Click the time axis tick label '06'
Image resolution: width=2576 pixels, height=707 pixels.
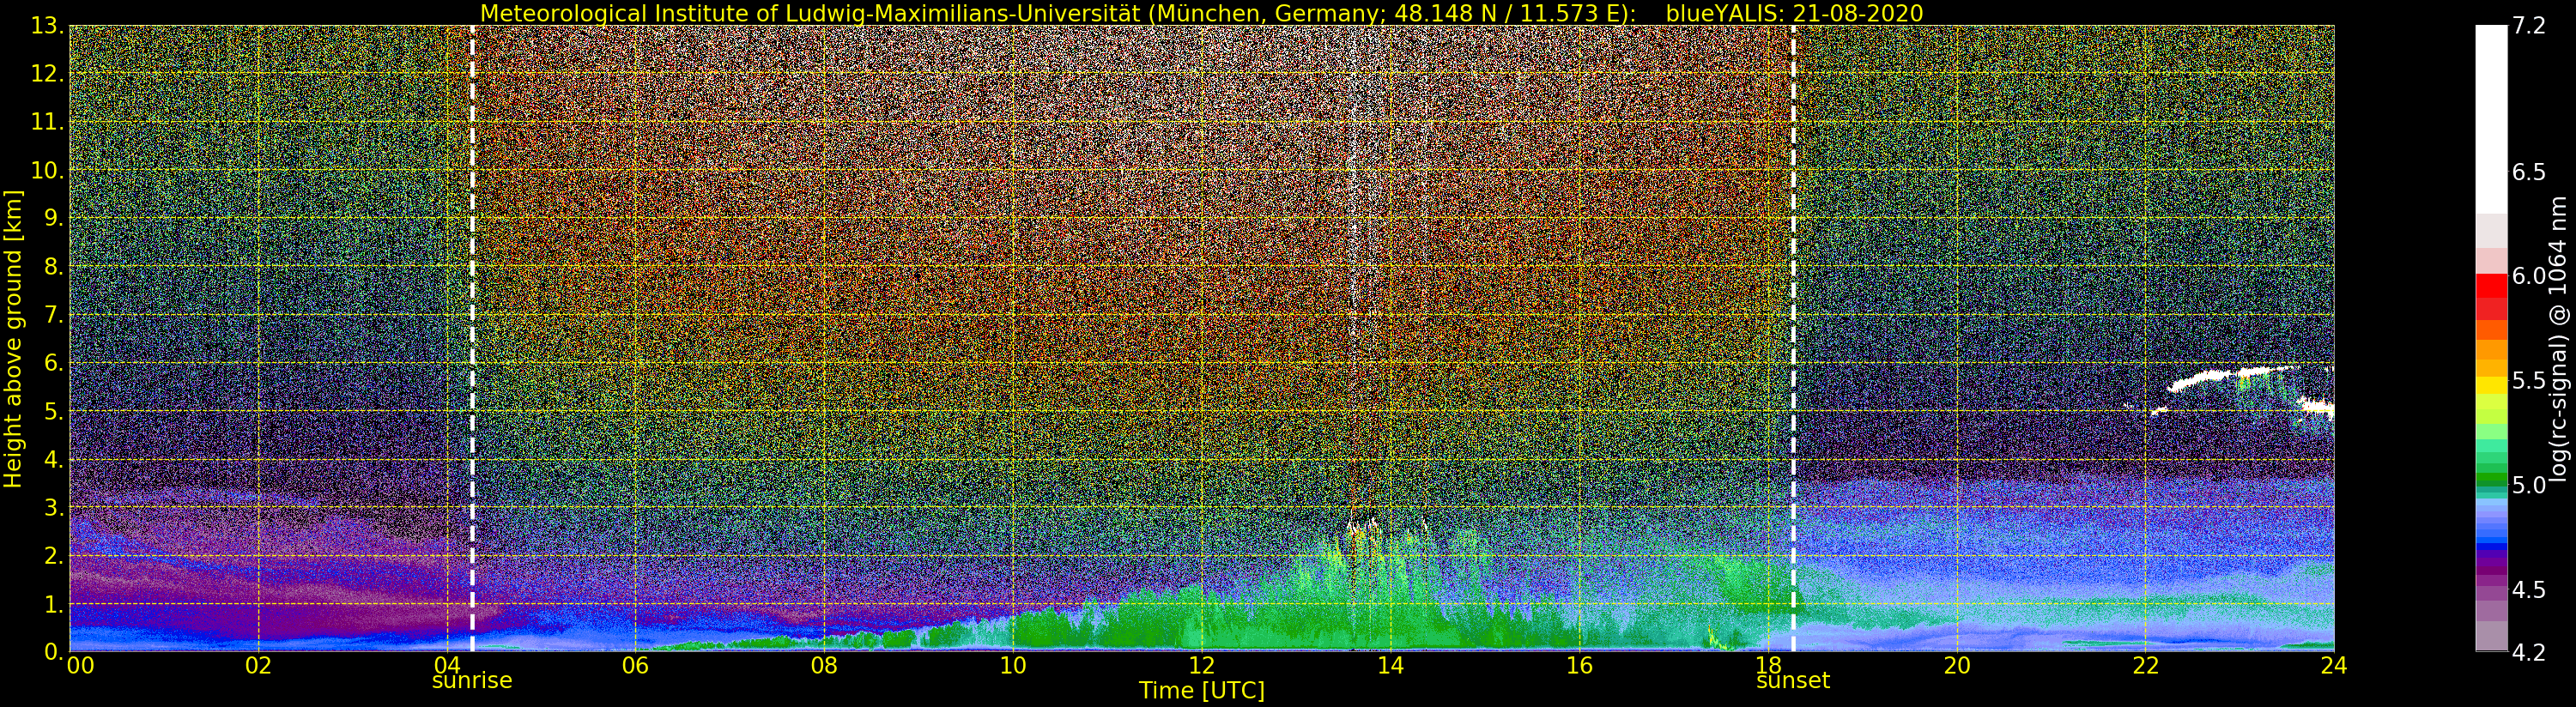(635, 665)
